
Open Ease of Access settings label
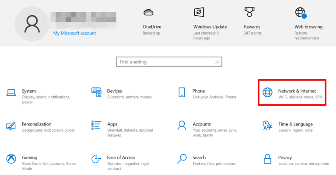tap(121, 157)
